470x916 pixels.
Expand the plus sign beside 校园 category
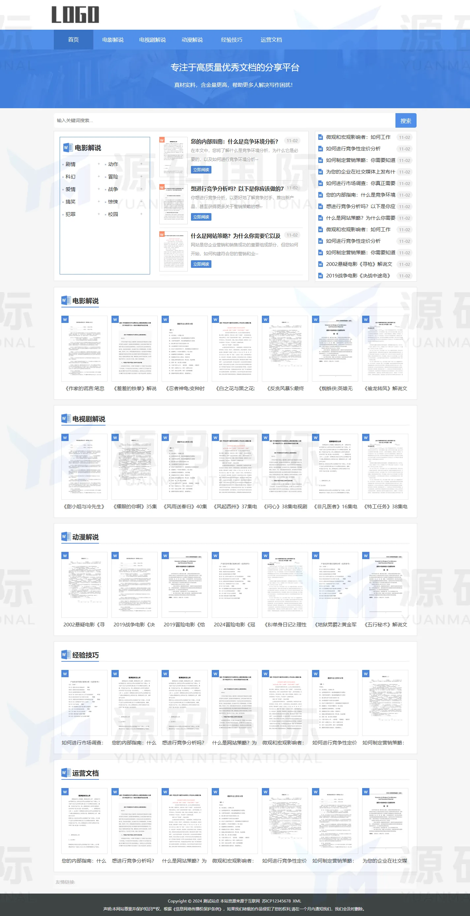click(141, 214)
